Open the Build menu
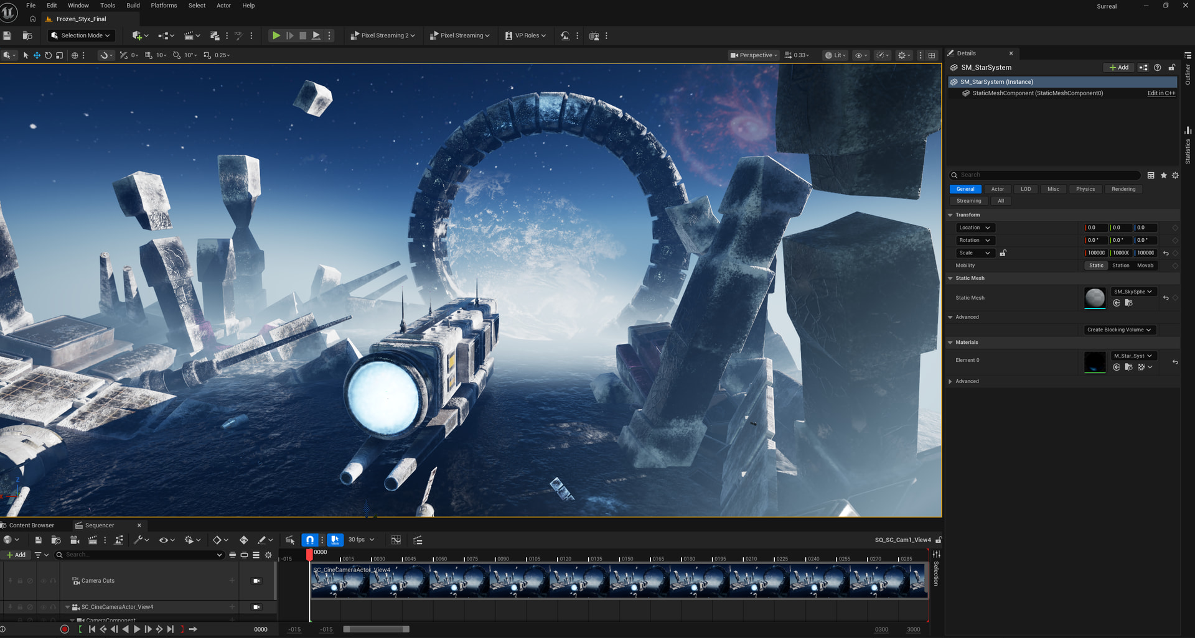 click(x=133, y=6)
